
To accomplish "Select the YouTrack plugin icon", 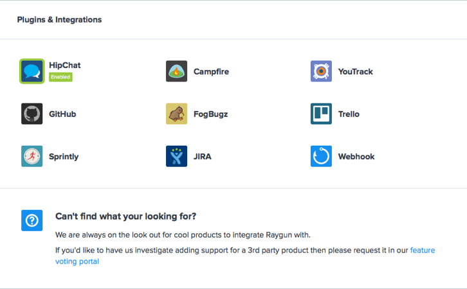I will coord(321,71).
